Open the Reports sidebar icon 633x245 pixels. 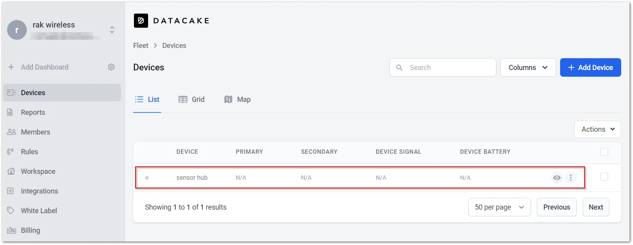tap(11, 112)
